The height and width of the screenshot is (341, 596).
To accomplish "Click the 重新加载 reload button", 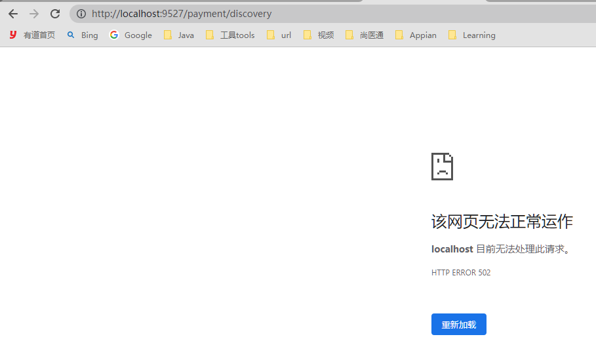I will coord(459,324).
